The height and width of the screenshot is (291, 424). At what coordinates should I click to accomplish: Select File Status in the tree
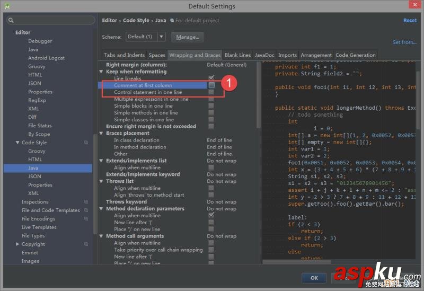point(40,126)
